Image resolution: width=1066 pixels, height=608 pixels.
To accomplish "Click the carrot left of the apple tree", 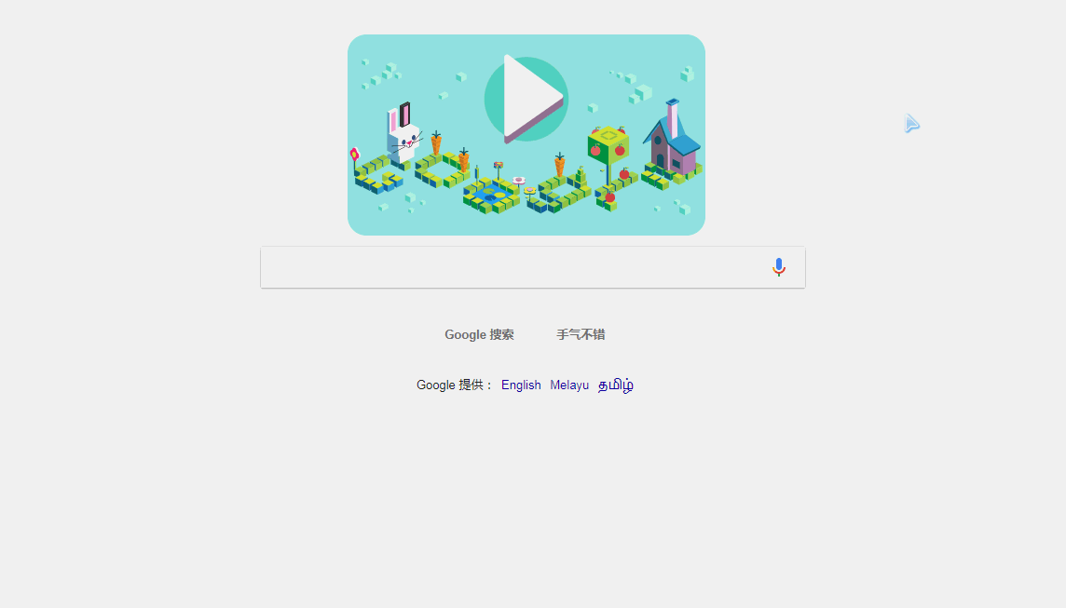I will point(559,165).
